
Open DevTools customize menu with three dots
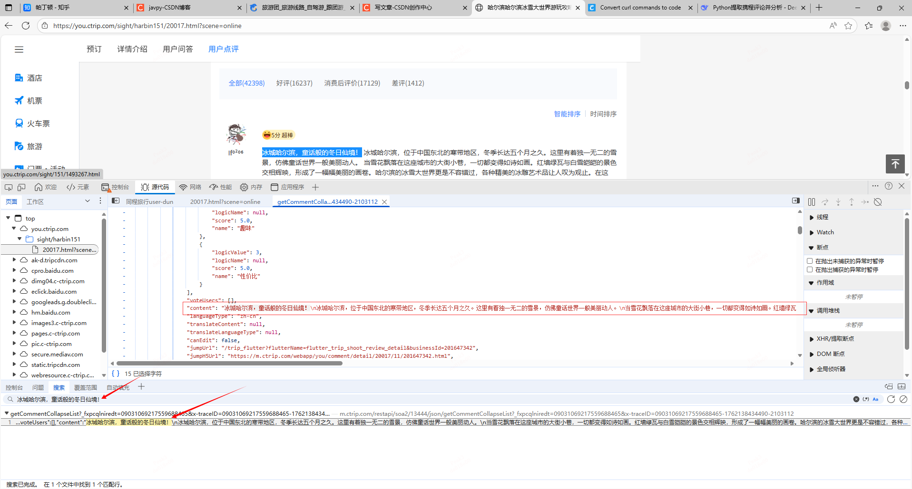coord(875,186)
